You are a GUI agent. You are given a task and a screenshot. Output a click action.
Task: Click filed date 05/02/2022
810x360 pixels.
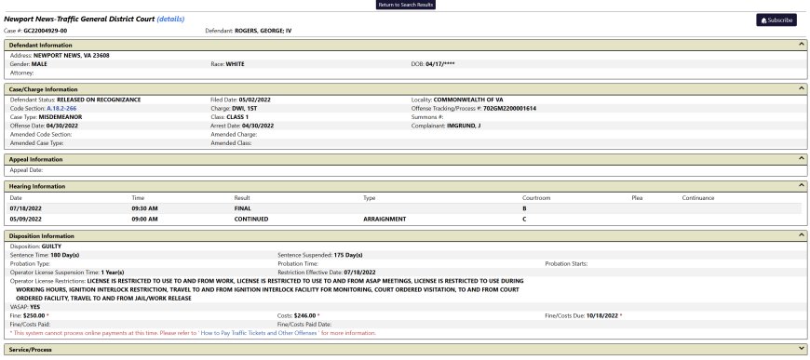(x=254, y=100)
